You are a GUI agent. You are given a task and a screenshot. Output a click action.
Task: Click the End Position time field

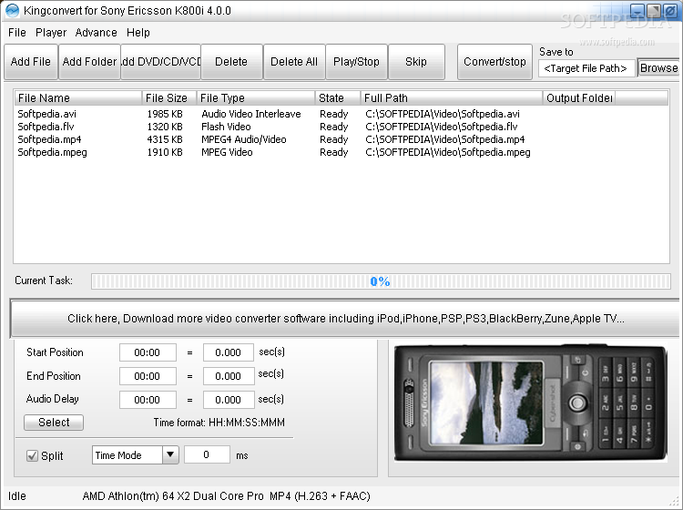148,376
